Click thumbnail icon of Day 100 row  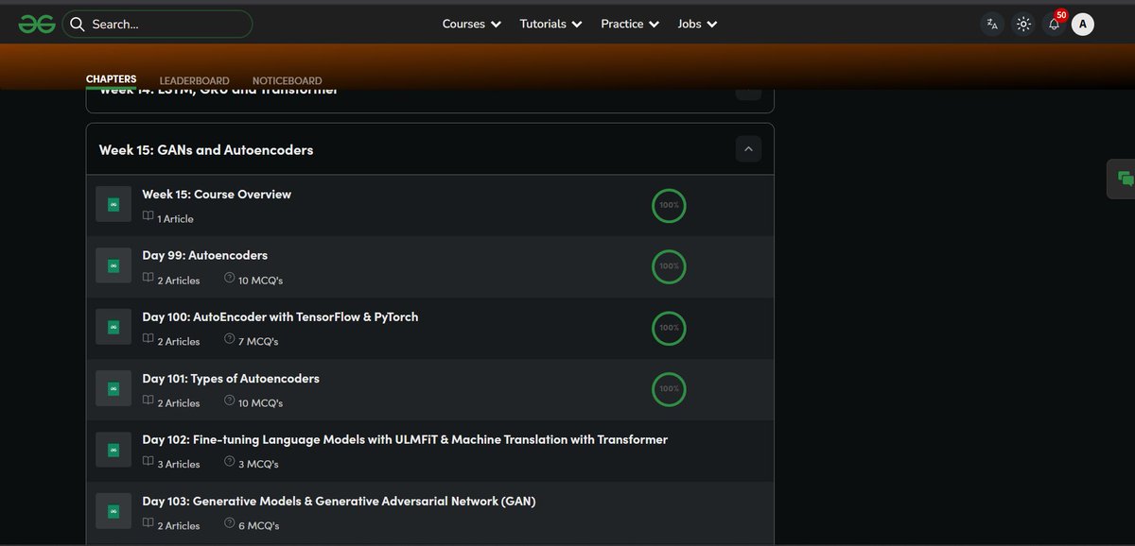coord(113,328)
